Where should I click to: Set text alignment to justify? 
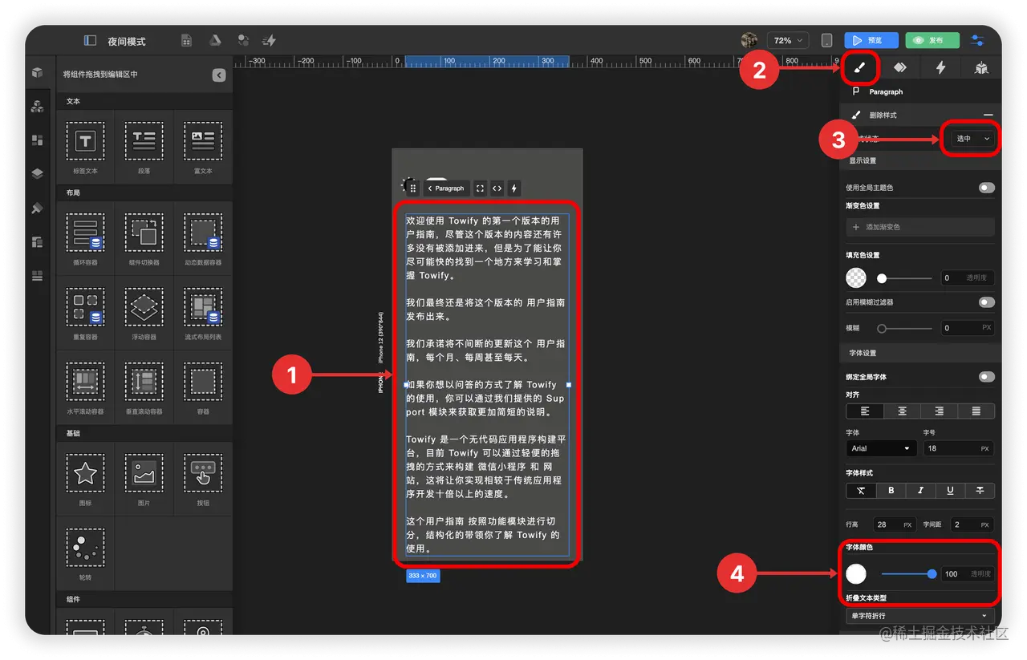976,411
